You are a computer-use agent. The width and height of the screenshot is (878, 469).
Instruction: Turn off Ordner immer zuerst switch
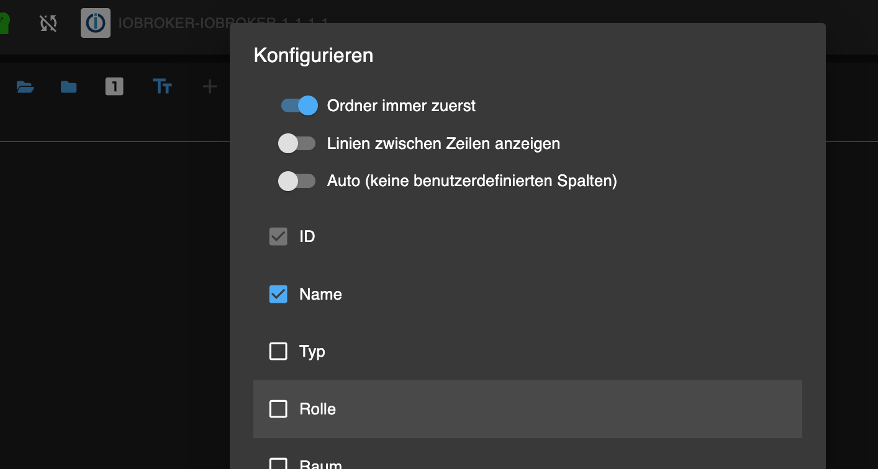click(x=299, y=105)
